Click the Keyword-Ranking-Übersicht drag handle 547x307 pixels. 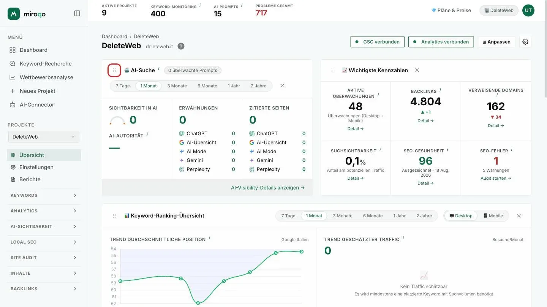pos(114,216)
